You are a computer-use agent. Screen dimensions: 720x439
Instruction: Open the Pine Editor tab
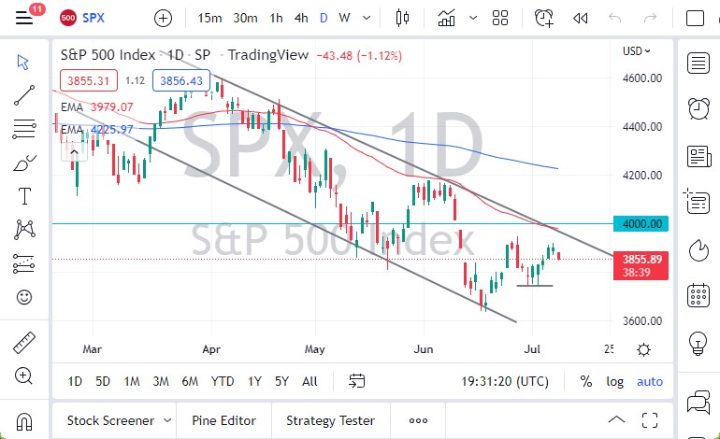[224, 421]
